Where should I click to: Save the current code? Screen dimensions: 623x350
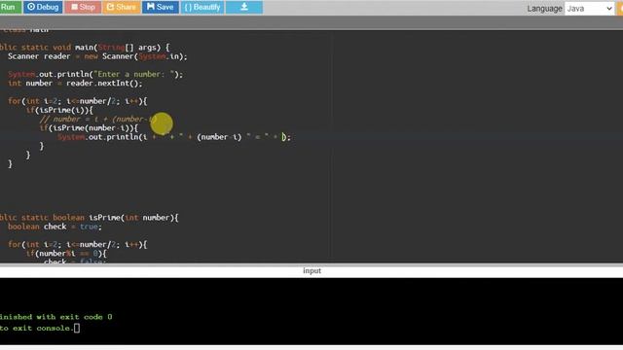tap(161, 7)
